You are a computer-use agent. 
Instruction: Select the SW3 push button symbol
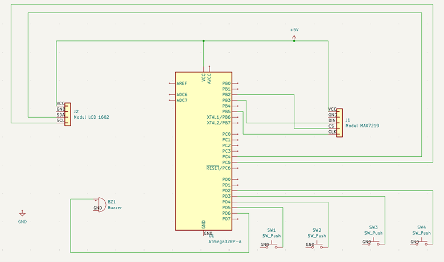(373, 242)
